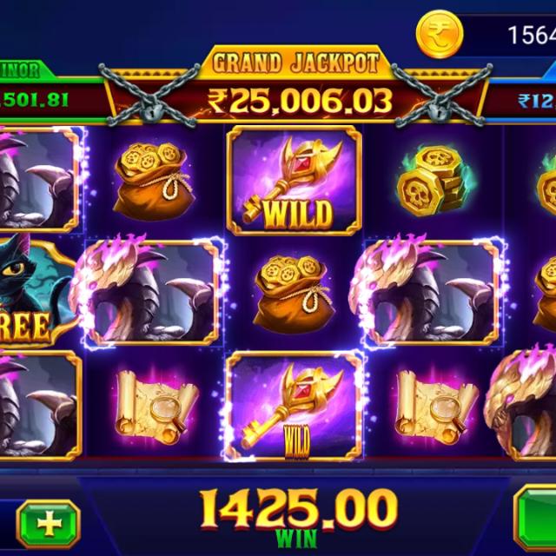Click the right chain padlock on jackpot

441,95
